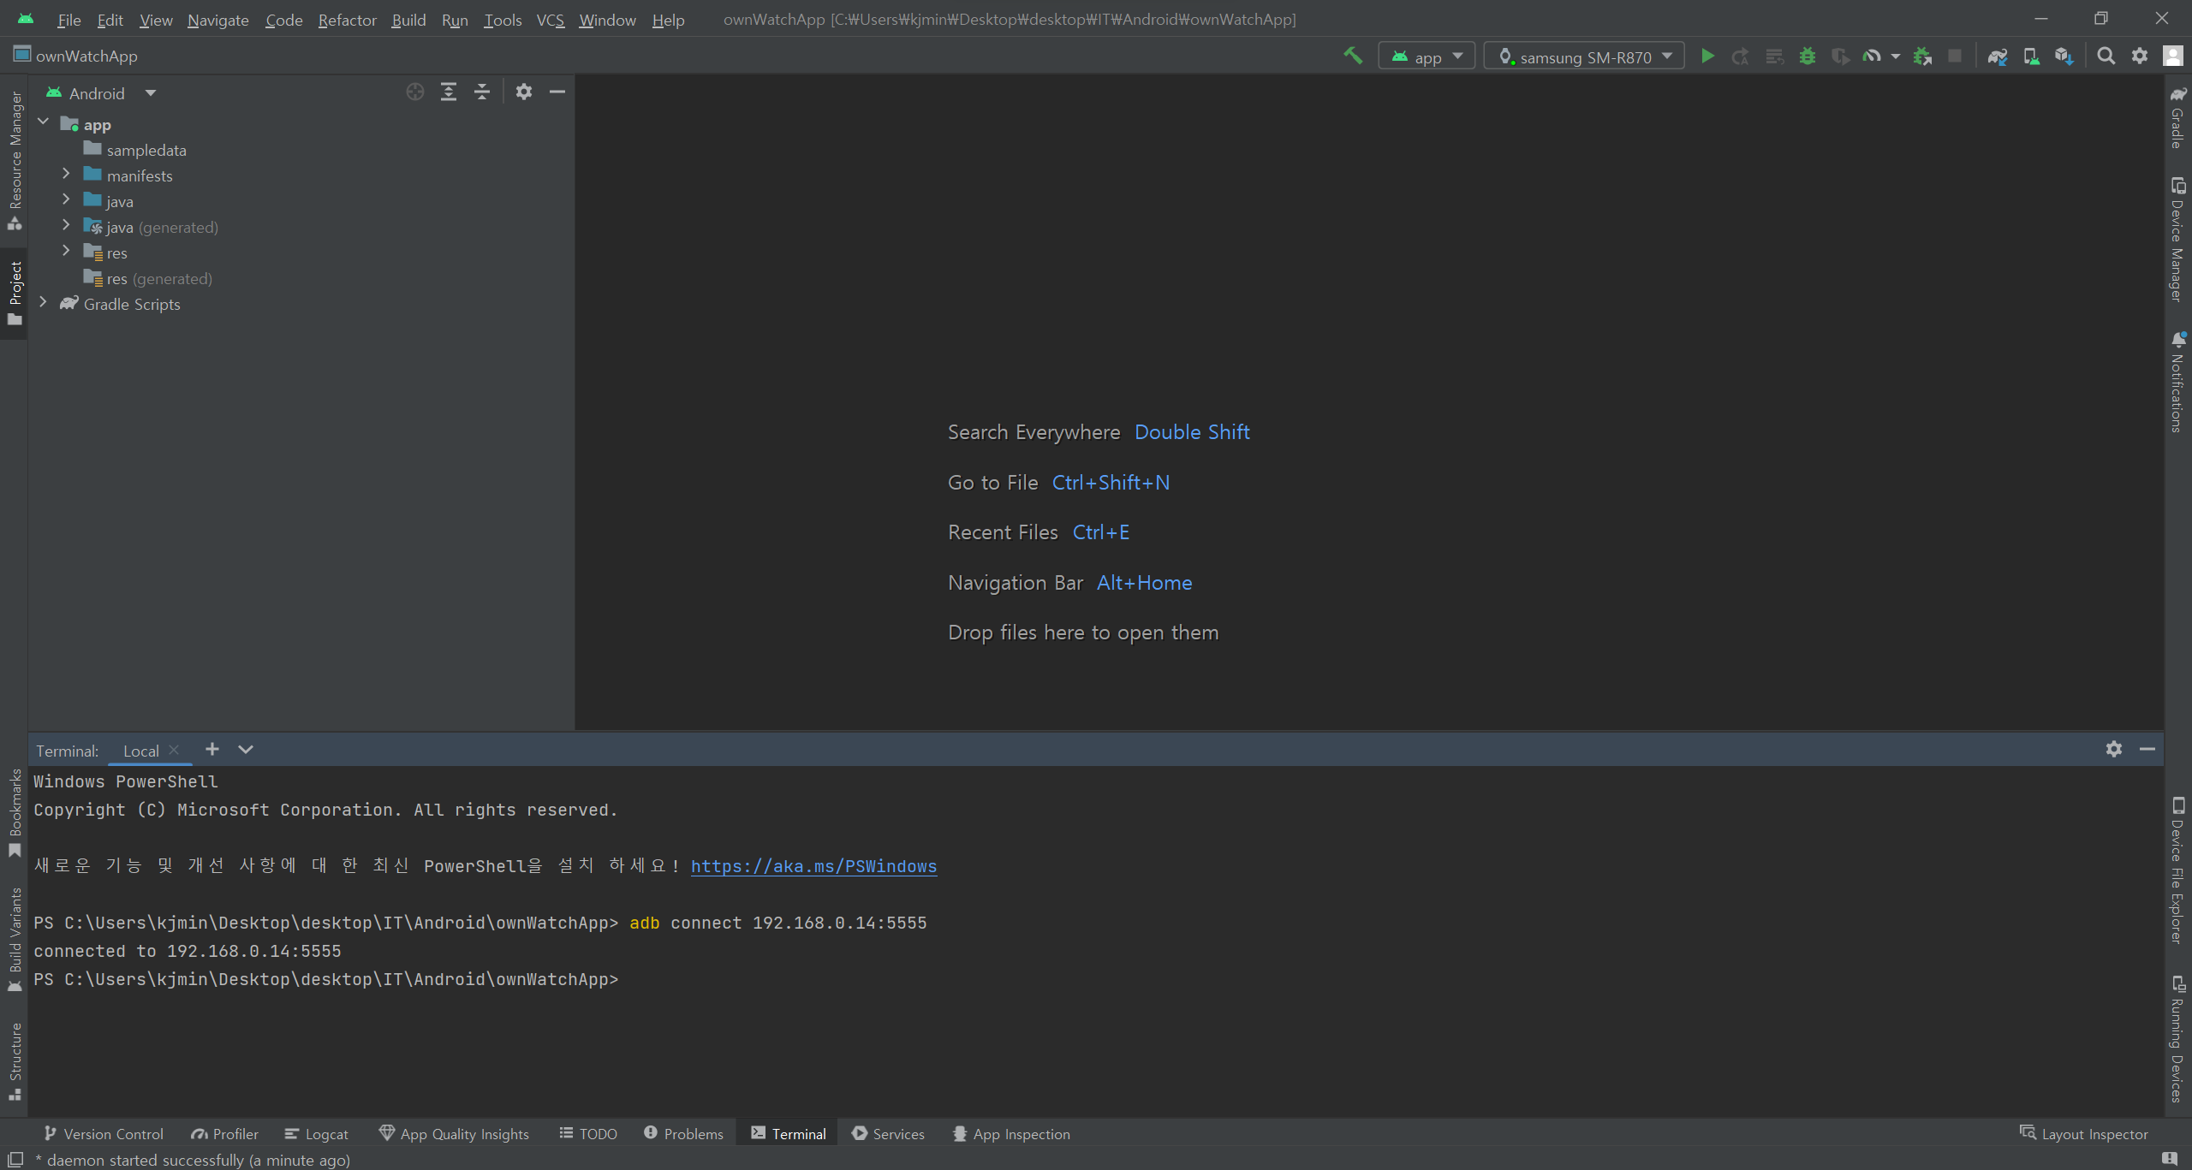2192x1170 pixels.
Task: Click Attach Debugger to Android Process icon
Action: pyautogui.click(x=1922, y=56)
